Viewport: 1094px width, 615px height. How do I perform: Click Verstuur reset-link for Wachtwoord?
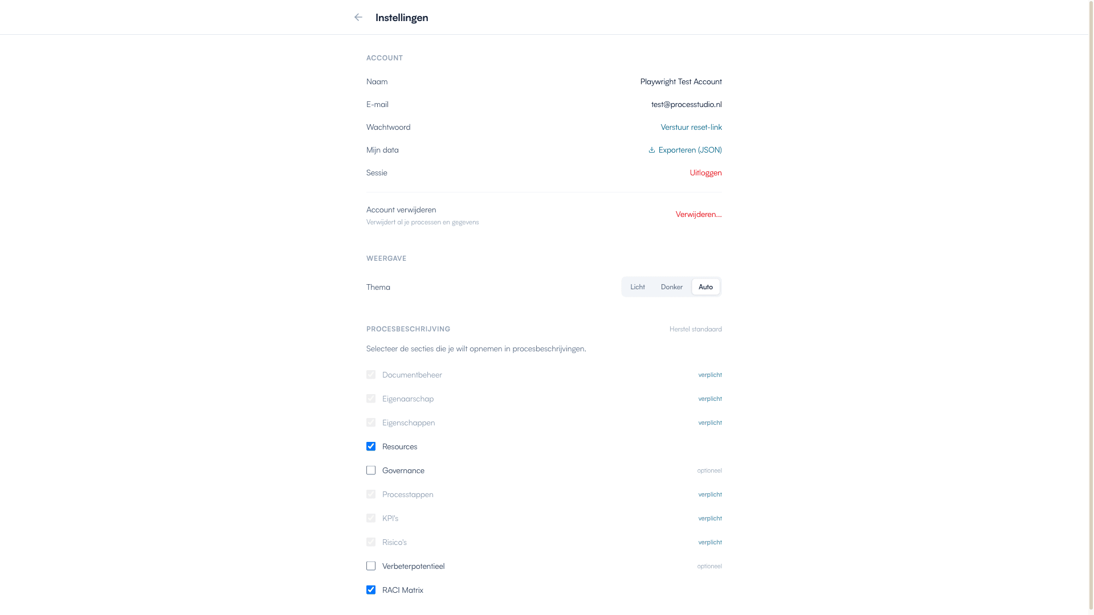(691, 127)
